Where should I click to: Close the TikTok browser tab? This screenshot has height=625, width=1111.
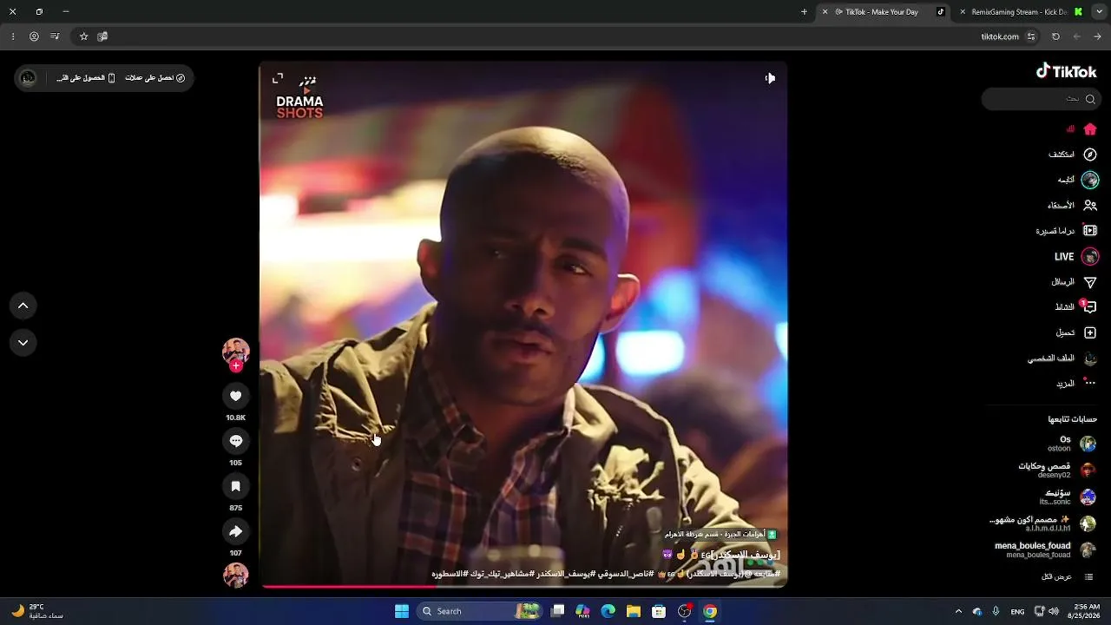tap(825, 12)
